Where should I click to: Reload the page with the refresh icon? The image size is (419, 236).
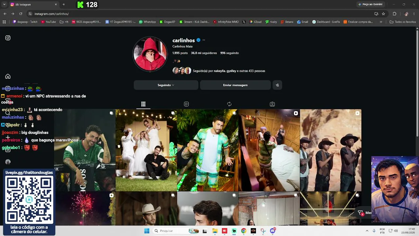click(x=21, y=14)
